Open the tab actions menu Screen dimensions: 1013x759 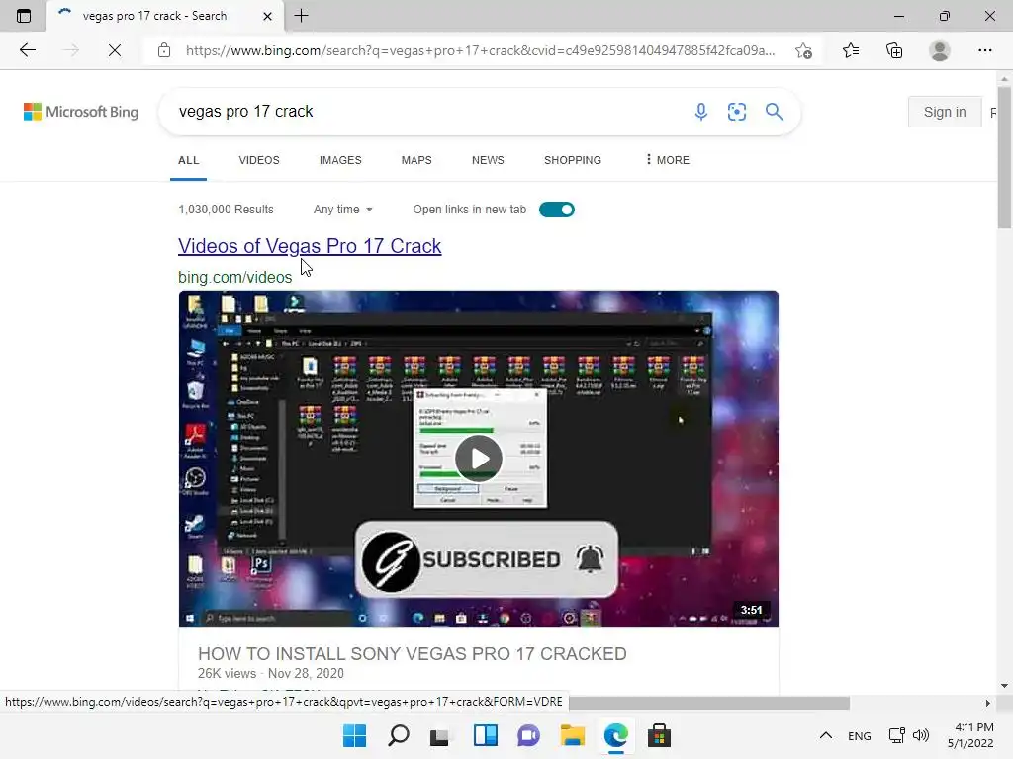click(24, 16)
